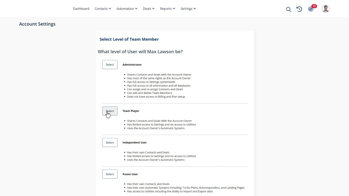Screen dimensions: 349x196
Task: Click the Team Player heading
Action: [131, 111]
